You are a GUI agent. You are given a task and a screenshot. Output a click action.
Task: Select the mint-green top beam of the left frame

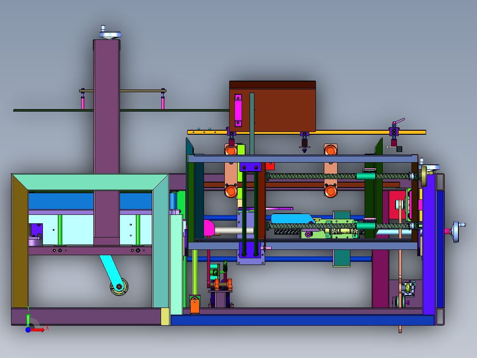coord(90,182)
